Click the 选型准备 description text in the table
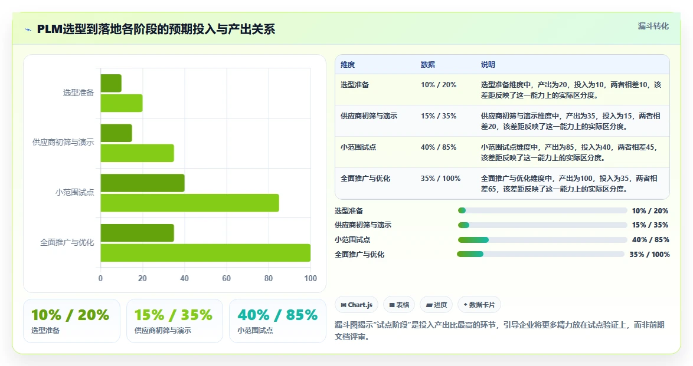 (x=571, y=90)
